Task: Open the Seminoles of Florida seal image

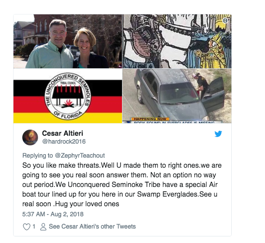Action: pos(68,96)
